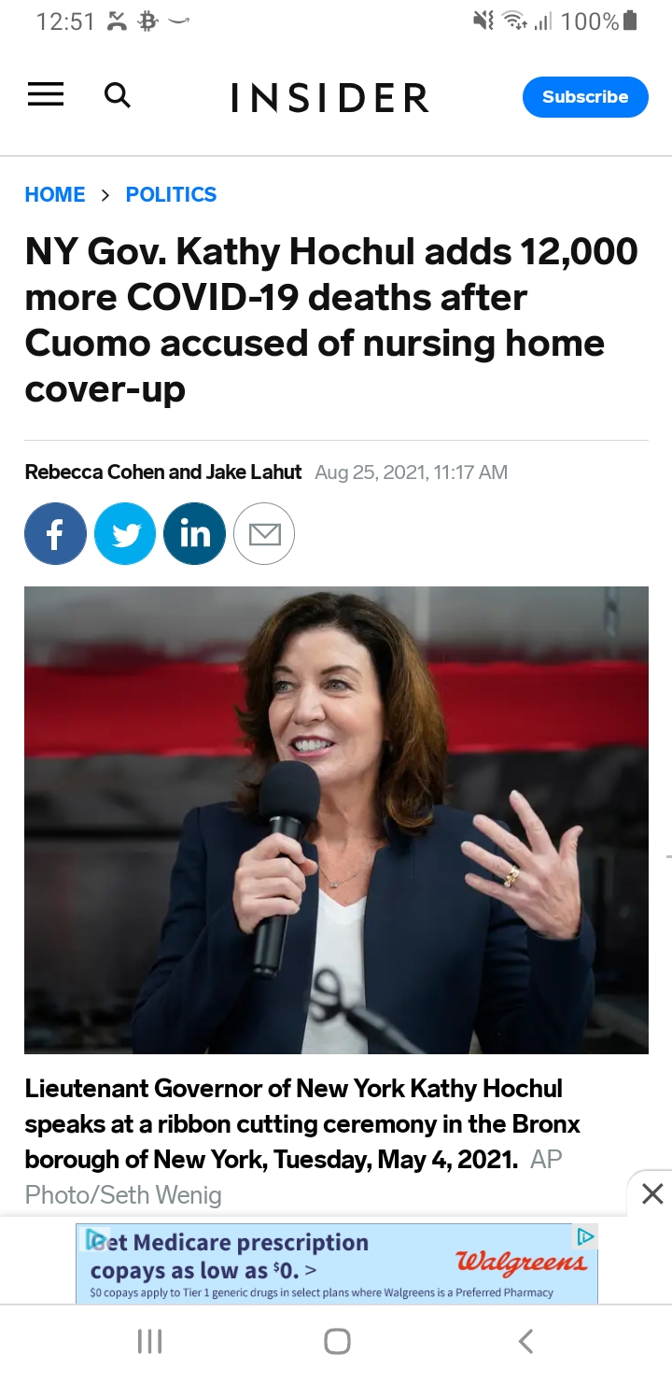
Task: Tap the INSIDER logo
Action: point(330,97)
